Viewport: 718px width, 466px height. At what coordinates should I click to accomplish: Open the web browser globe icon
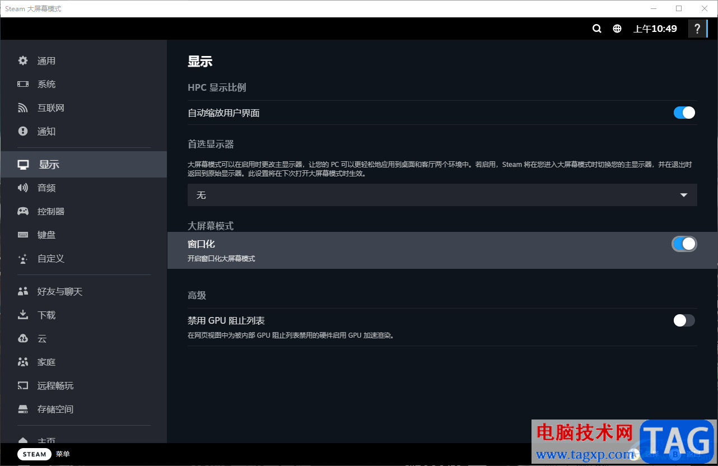coord(617,29)
